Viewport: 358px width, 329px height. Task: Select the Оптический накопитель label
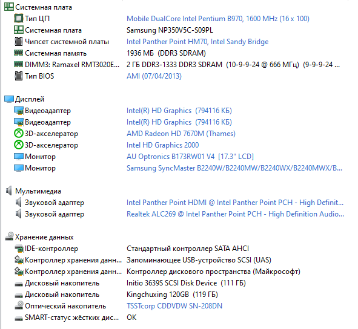tap(65, 306)
